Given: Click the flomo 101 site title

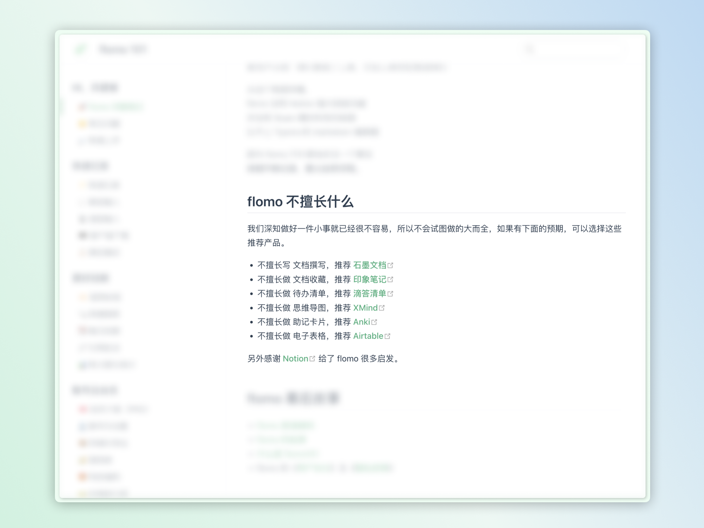Looking at the screenshot, I should (x=123, y=49).
